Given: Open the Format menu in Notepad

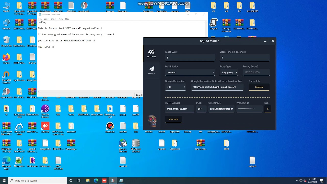Looking at the screenshot, I should (x=53, y=19).
